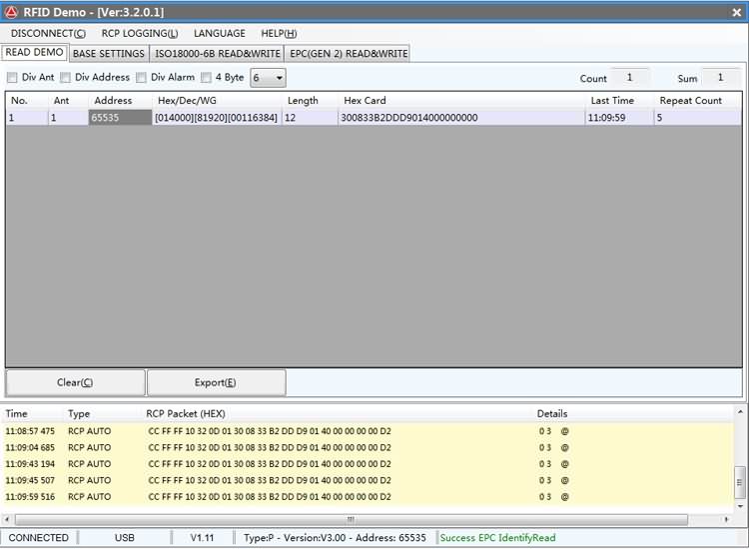The width and height of the screenshot is (749, 549).
Task: Expand the byte count dropdown showing 6
Action: point(268,78)
